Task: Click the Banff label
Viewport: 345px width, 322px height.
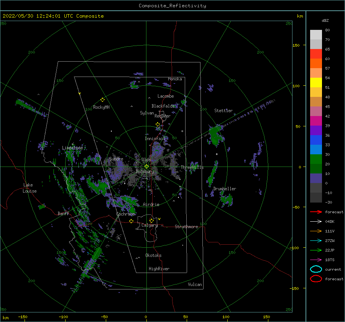Action: click(63, 213)
